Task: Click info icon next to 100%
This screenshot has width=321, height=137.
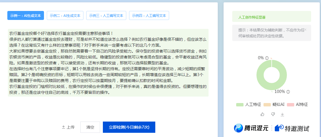Action: tap(288, 92)
